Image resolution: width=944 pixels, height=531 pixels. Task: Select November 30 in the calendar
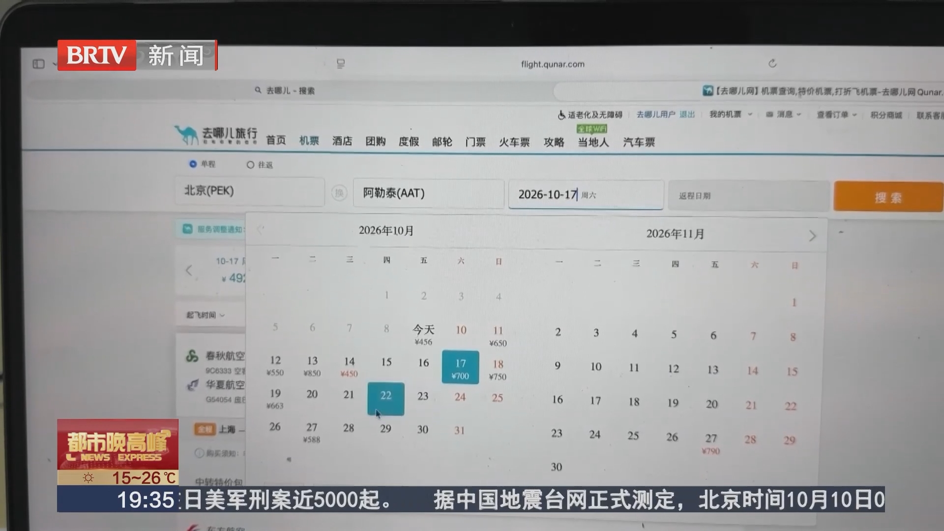556,467
